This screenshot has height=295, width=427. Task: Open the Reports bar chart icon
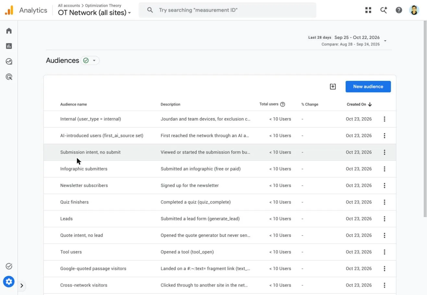pos(9,46)
